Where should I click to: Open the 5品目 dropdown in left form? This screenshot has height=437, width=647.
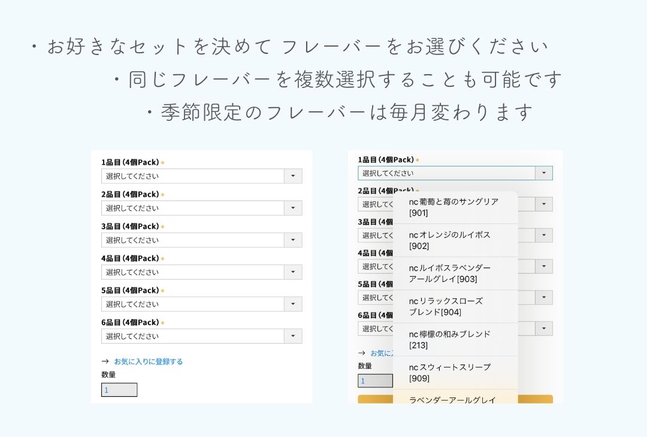[x=201, y=304]
